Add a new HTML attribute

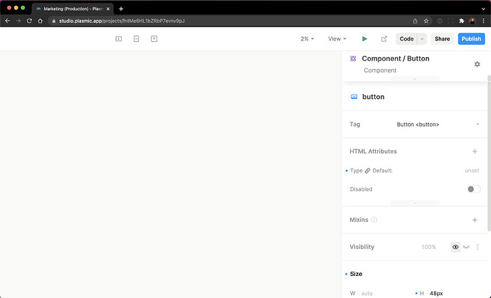pyautogui.click(x=475, y=151)
